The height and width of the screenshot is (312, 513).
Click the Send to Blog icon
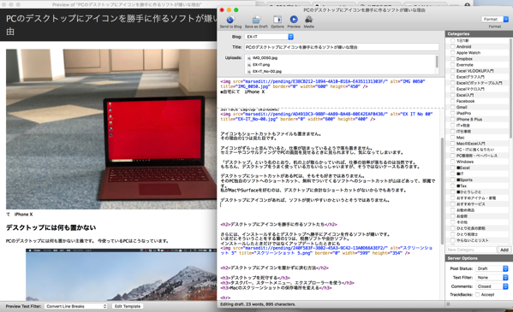click(230, 20)
